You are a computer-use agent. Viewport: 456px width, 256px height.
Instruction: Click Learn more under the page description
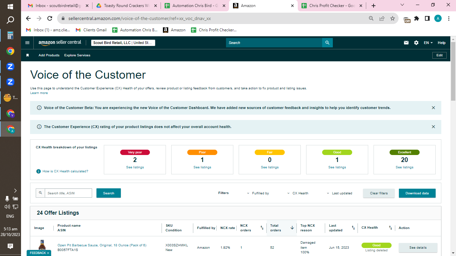(39, 93)
